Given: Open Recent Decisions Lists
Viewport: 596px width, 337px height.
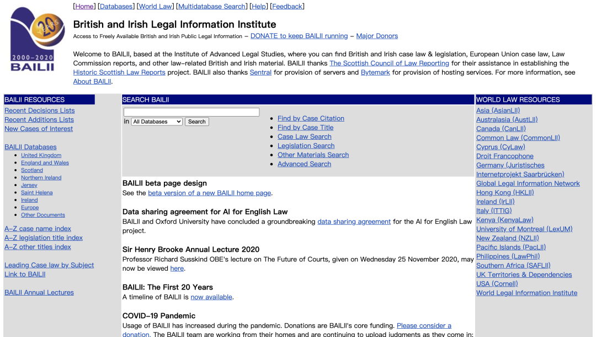Looking at the screenshot, I should tap(39, 110).
